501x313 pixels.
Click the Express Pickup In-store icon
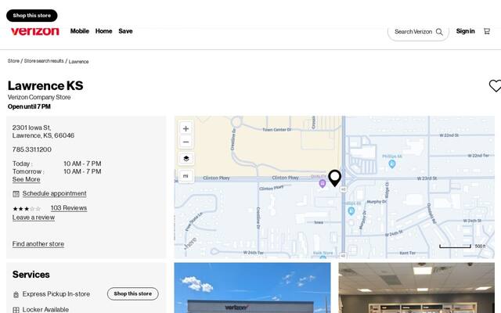[x=16, y=294]
